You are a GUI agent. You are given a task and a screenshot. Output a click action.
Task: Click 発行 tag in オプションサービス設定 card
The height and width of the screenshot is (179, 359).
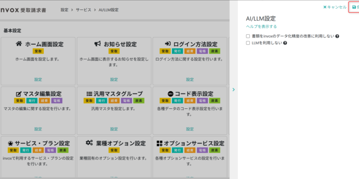click(x=178, y=150)
